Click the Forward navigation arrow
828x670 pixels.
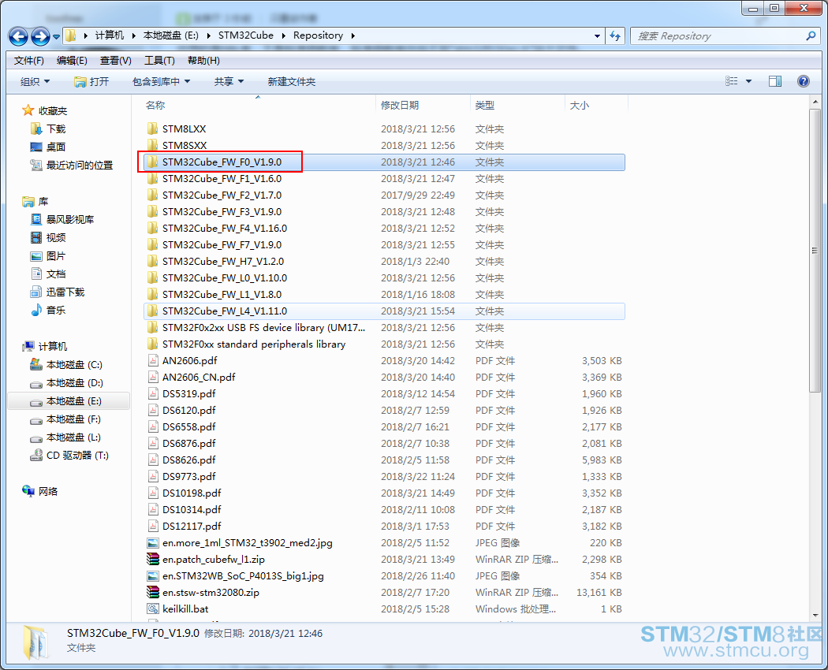point(41,36)
